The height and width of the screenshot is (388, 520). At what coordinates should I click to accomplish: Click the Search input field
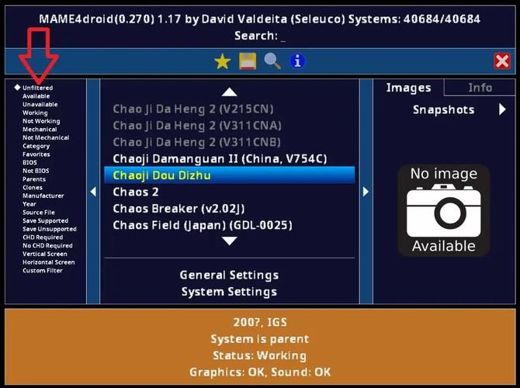[x=260, y=36]
